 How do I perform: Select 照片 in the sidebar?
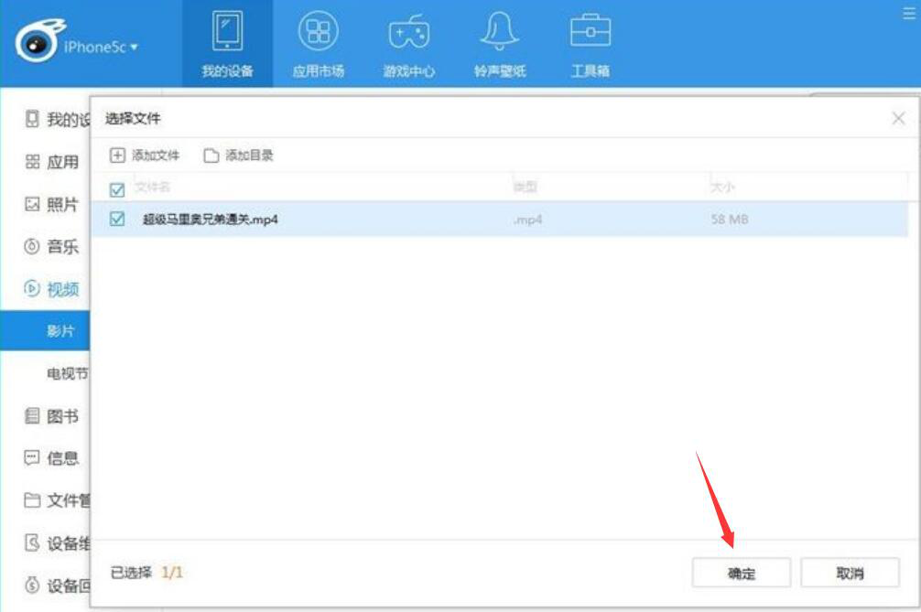point(62,204)
